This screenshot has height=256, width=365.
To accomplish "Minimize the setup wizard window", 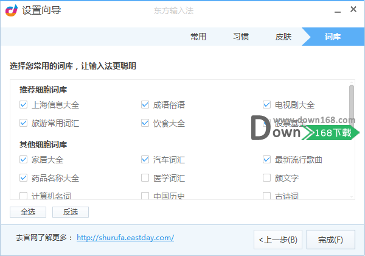I will pyautogui.click(x=338, y=12).
